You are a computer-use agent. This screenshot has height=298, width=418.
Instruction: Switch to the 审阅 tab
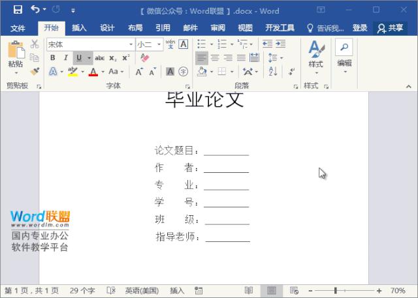tap(217, 27)
